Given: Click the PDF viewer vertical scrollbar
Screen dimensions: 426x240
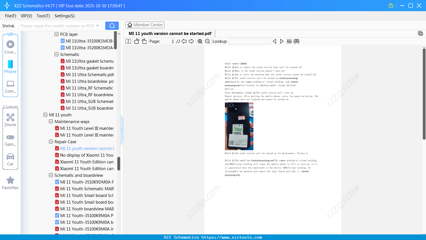Looking at the screenshot, I should [424, 94].
